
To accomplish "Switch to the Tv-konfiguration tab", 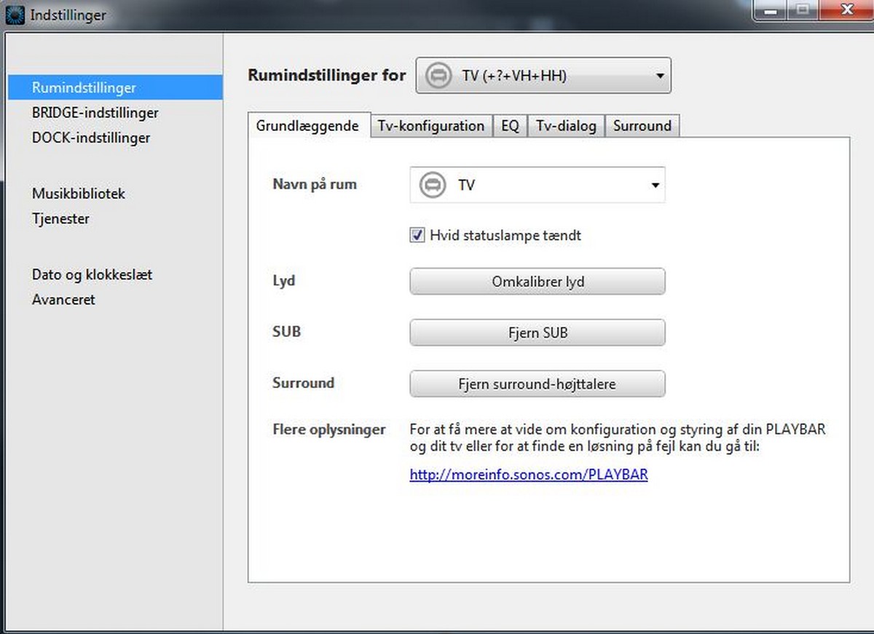I will click(x=431, y=126).
